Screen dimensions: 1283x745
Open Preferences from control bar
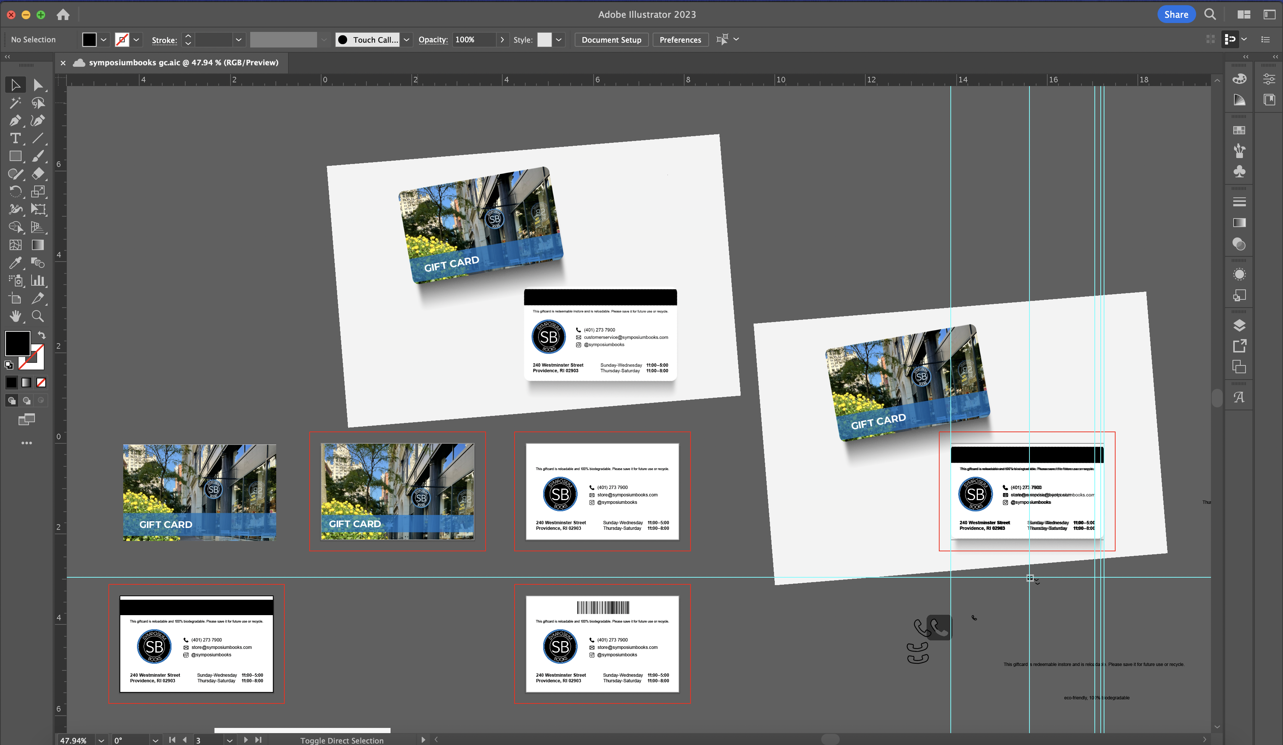tap(680, 40)
